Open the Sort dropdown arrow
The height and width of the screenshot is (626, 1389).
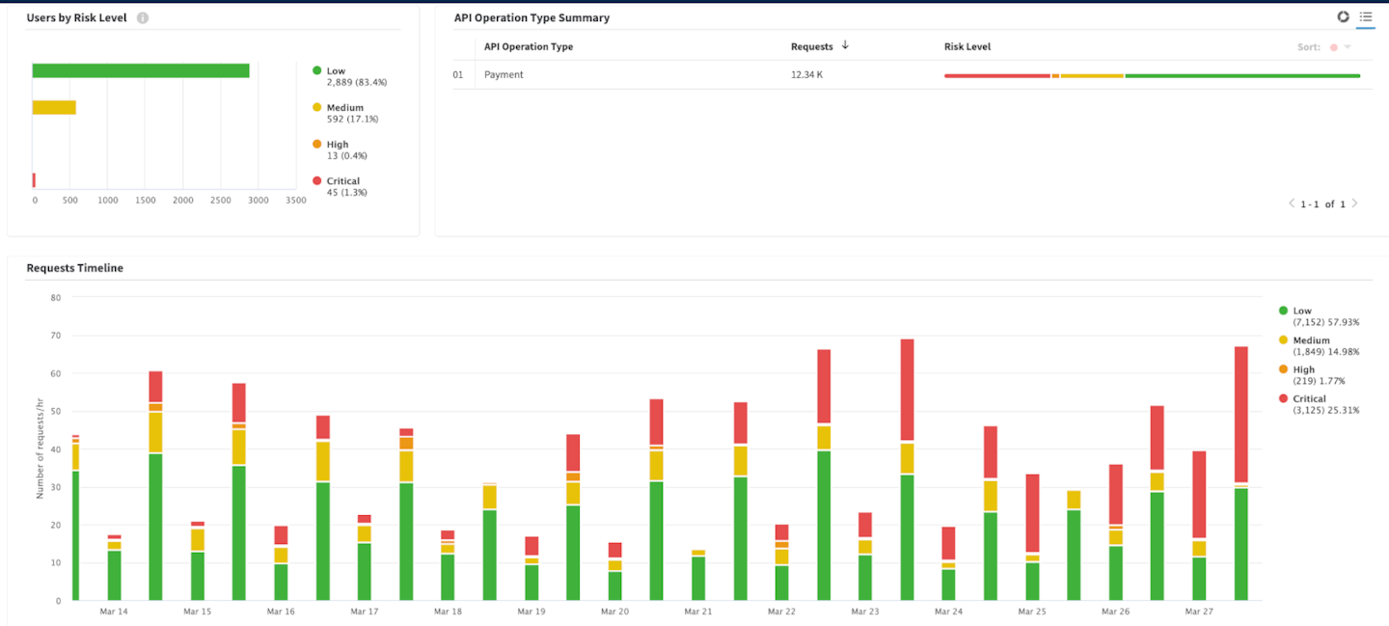[x=1348, y=47]
